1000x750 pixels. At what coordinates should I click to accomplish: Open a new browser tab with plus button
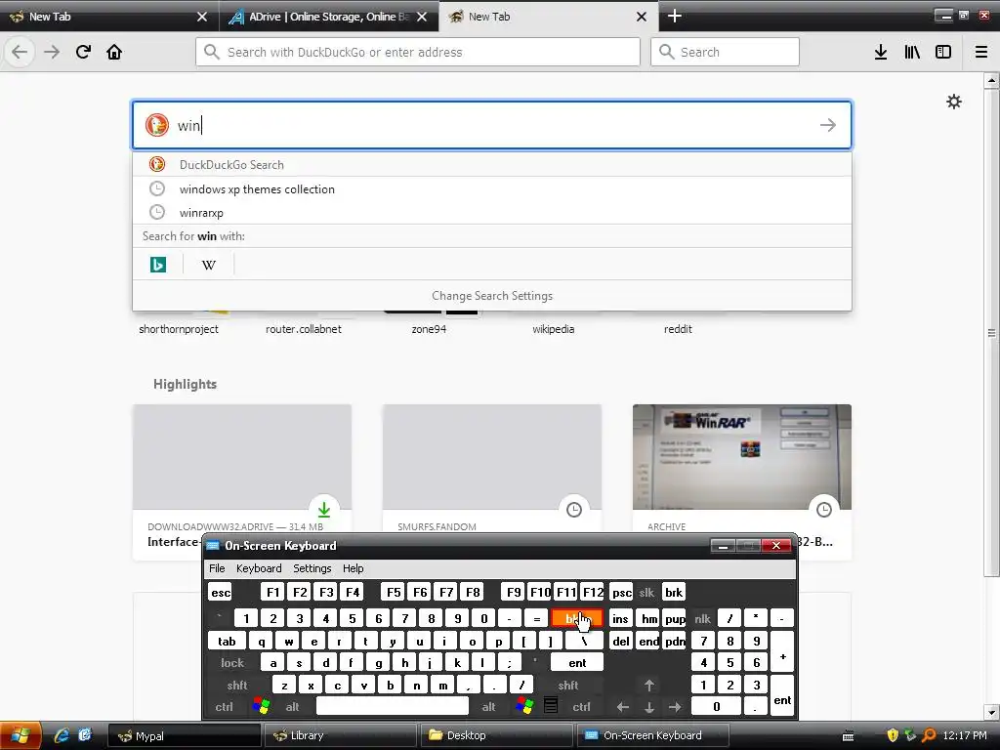[x=674, y=16]
